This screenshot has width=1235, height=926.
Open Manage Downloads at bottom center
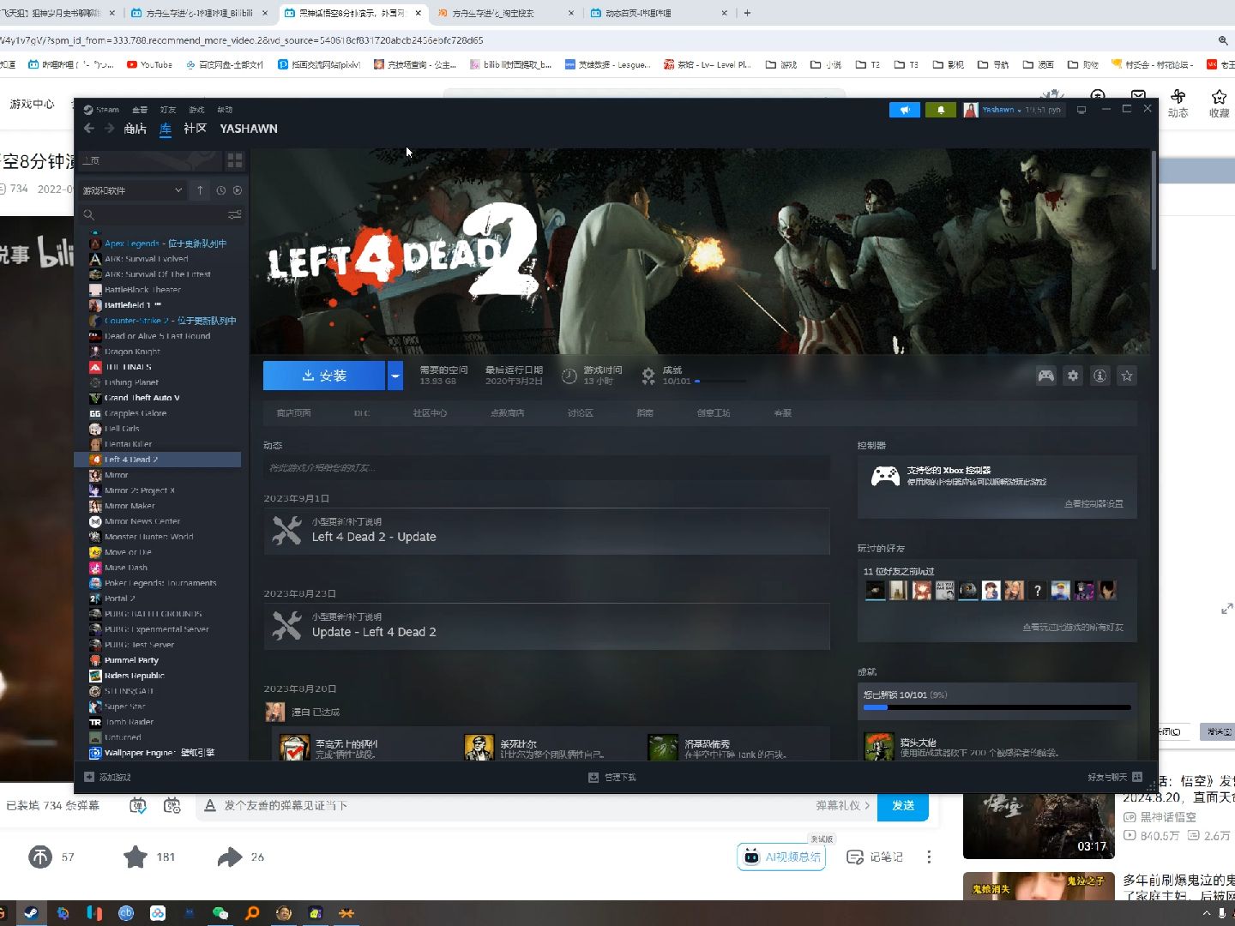click(612, 777)
